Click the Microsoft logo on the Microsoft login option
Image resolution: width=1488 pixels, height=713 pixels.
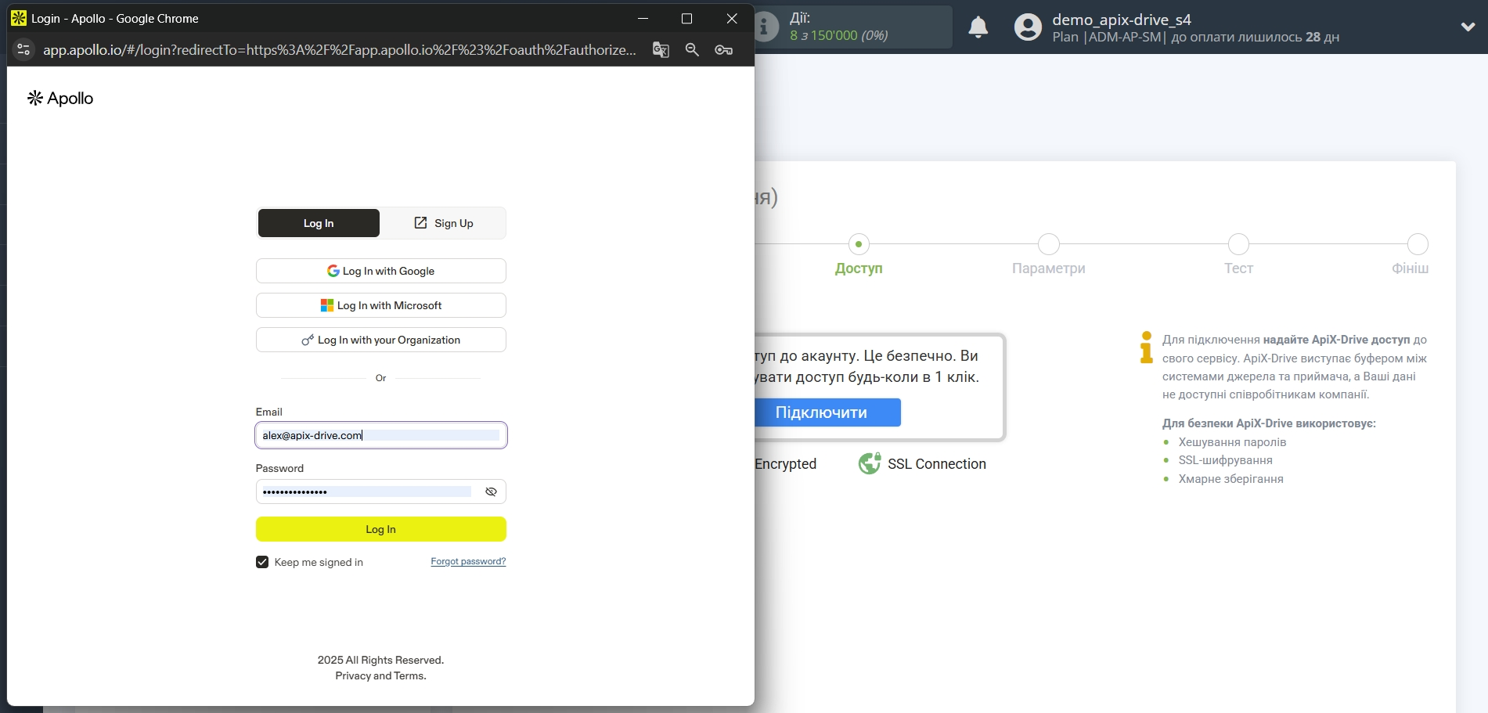(326, 305)
